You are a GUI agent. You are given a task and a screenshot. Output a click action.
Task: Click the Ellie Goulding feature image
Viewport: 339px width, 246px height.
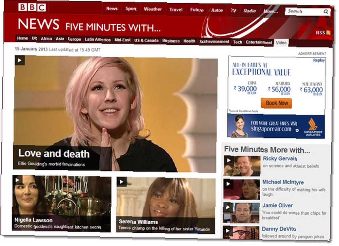click(x=116, y=114)
